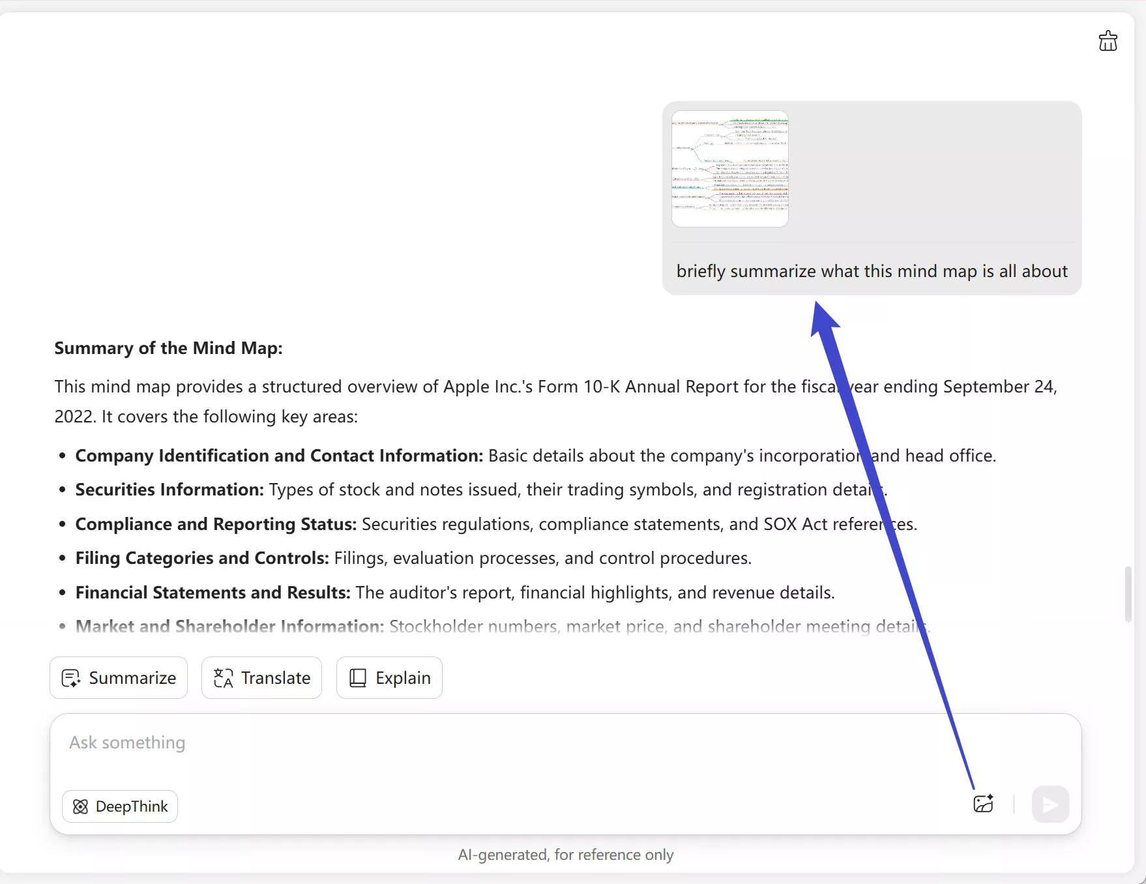Click 'Filing Categories and Controls' bullet heading
Viewport: 1146px width, 884px height.
click(x=202, y=558)
